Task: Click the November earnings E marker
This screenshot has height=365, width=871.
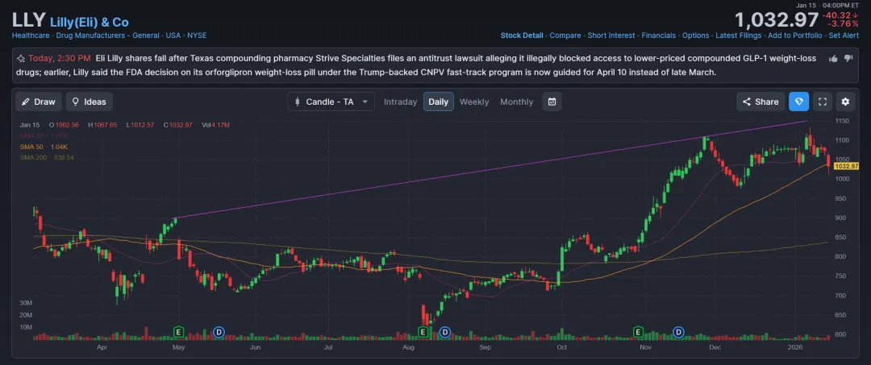Action: [638, 332]
